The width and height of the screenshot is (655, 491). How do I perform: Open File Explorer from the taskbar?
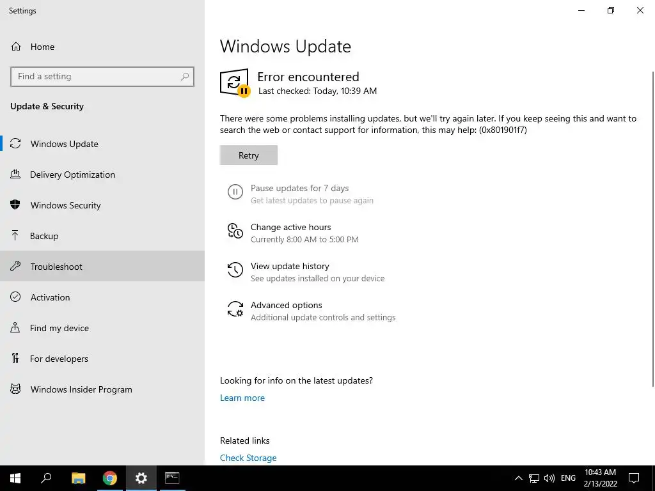pos(78,478)
